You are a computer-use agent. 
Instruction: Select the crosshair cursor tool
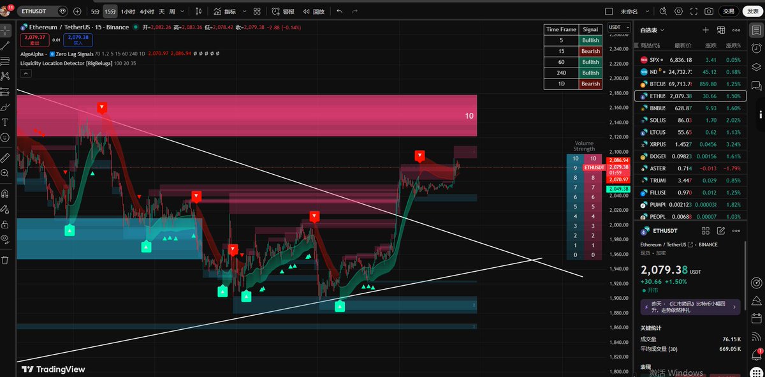pyautogui.click(x=5, y=30)
